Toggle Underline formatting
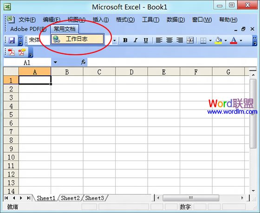The width and height of the screenshot is (260, 213). click(146, 40)
